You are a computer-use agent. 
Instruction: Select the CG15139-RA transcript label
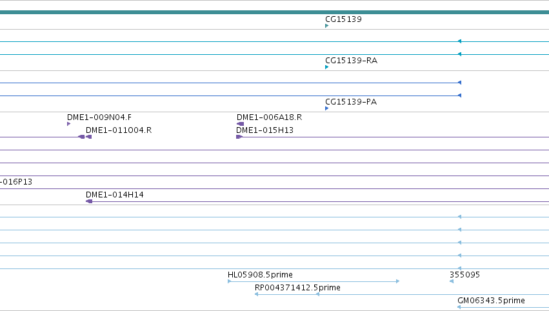pyautogui.click(x=351, y=61)
